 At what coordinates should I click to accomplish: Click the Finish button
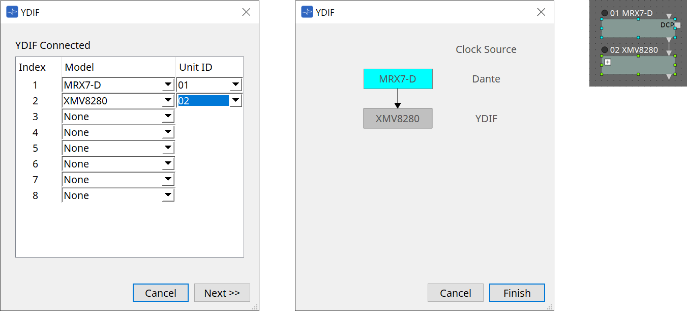coord(517,293)
